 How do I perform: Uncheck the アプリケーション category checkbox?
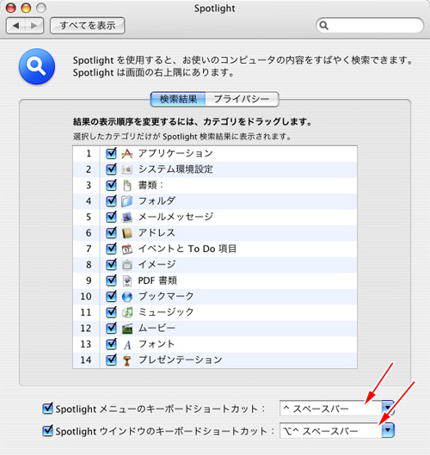click(x=111, y=153)
